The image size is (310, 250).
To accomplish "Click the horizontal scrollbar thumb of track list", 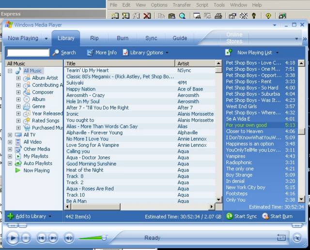I will tap(96, 207).
